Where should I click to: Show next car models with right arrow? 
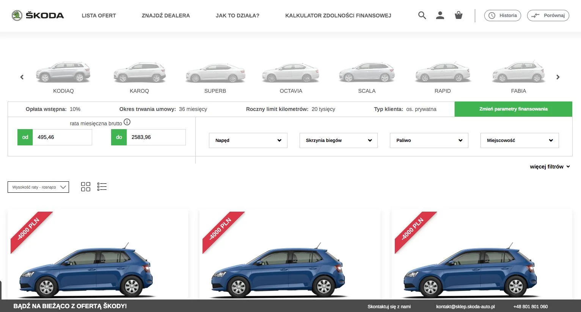coord(558,77)
